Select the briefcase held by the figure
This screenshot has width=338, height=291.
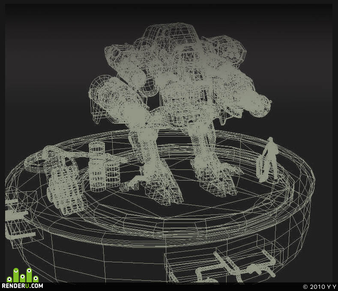click(x=261, y=167)
